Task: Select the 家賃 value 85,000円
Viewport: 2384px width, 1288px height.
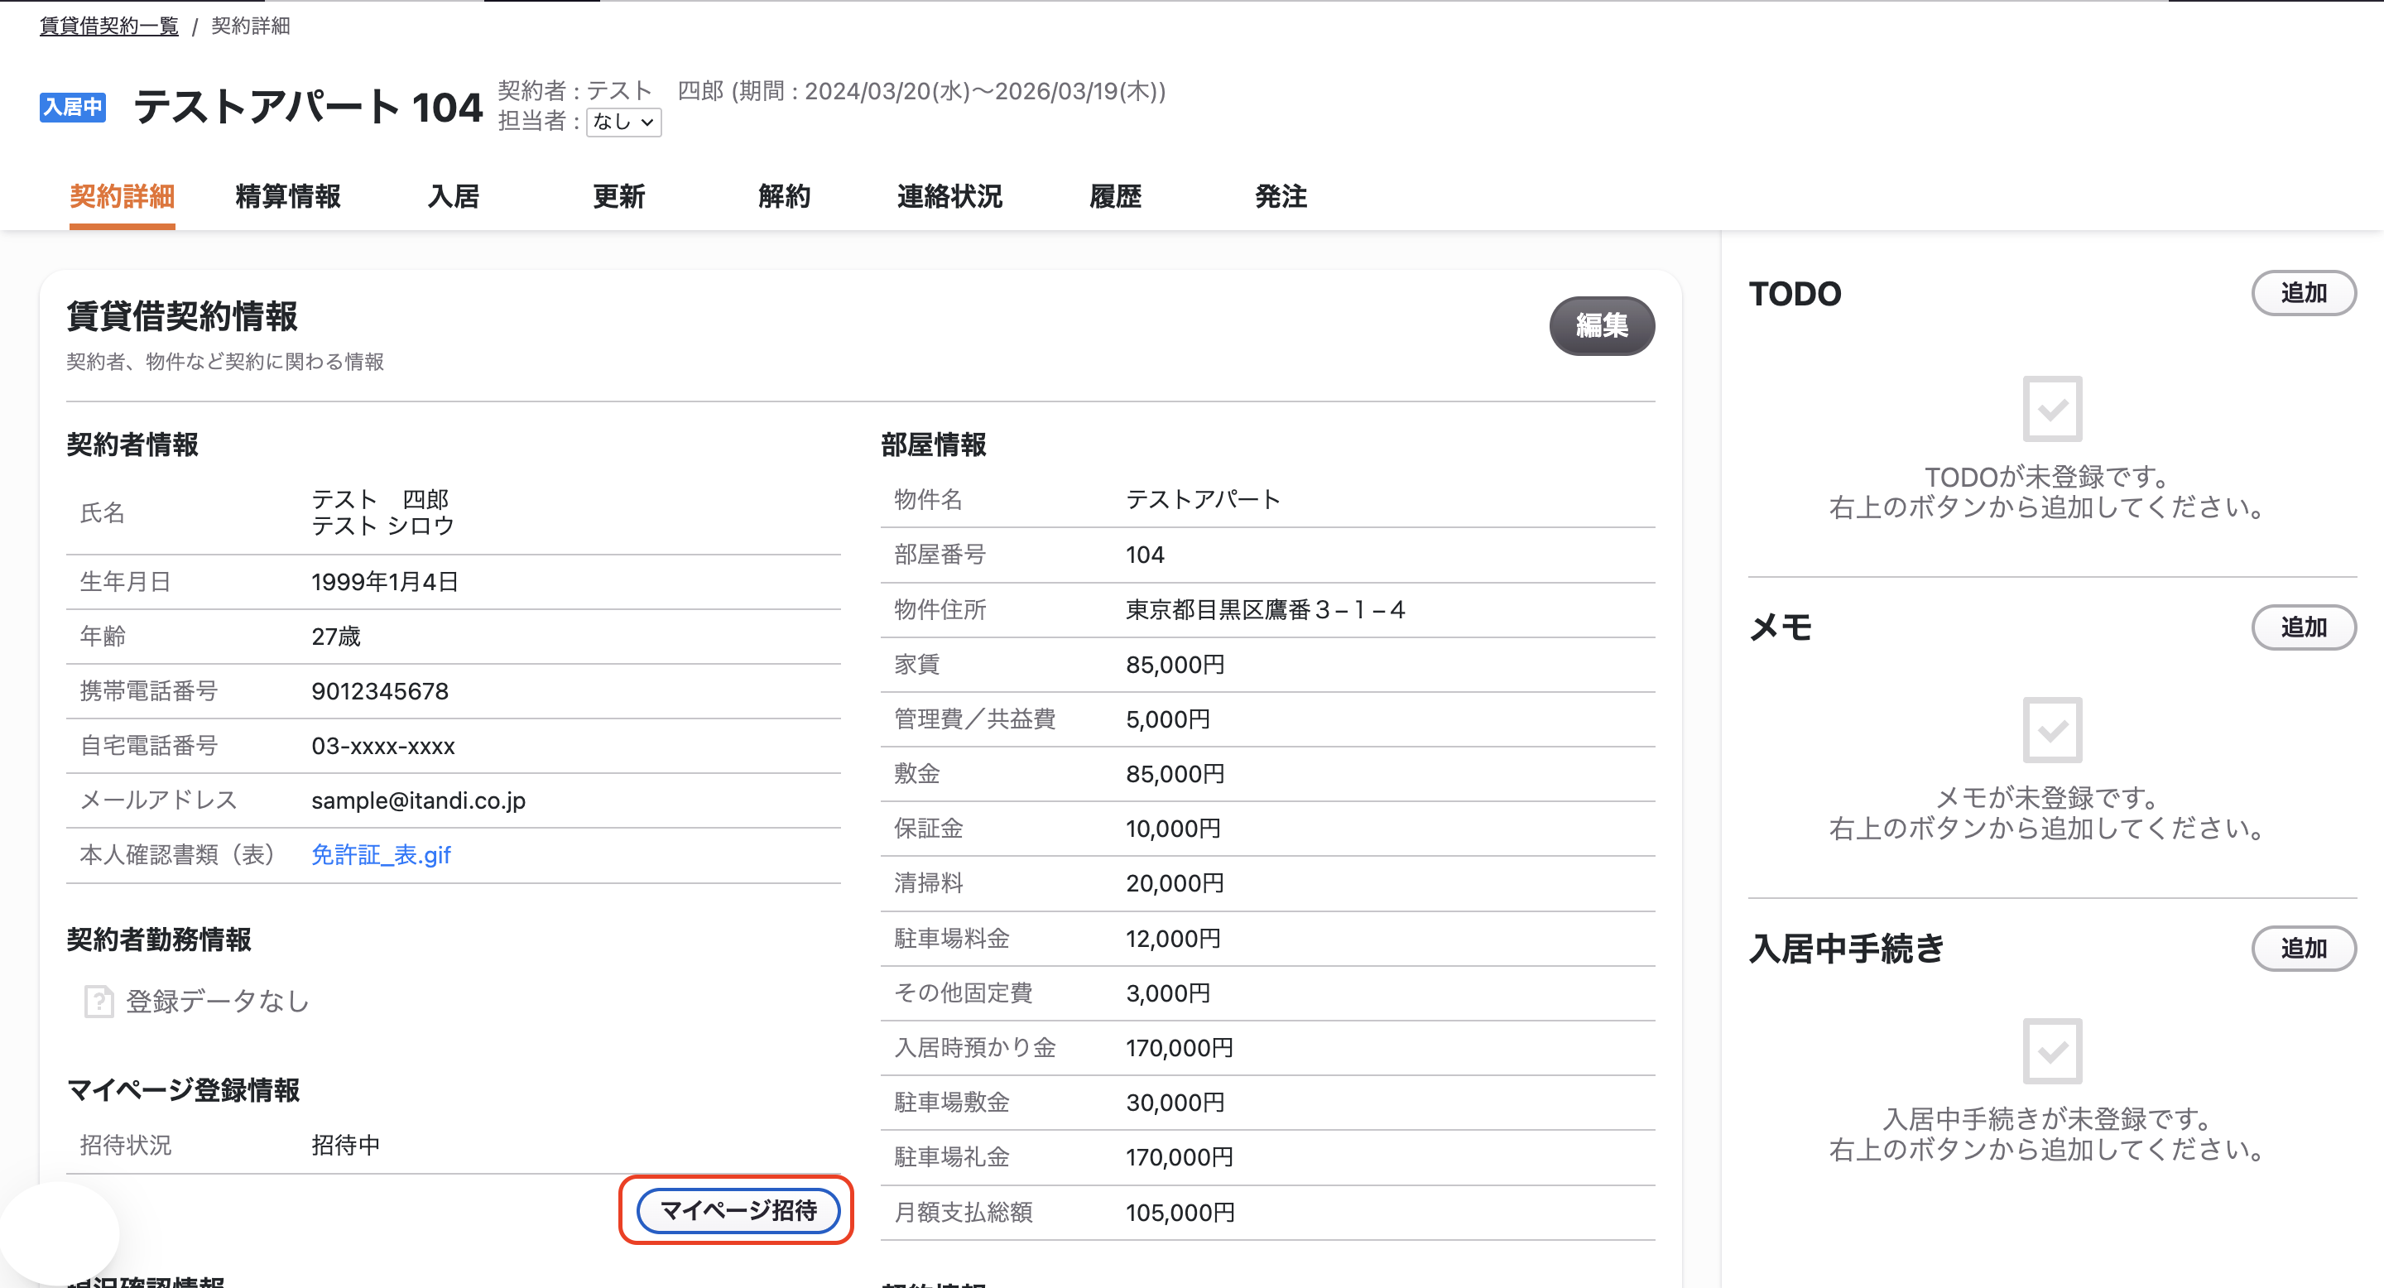Action: click(x=1175, y=665)
